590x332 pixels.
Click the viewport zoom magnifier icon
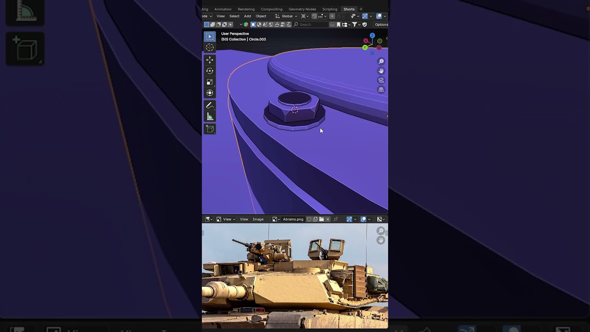(x=381, y=61)
